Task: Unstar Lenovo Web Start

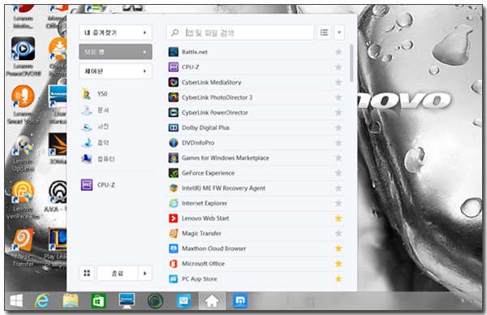Action: click(x=338, y=218)
